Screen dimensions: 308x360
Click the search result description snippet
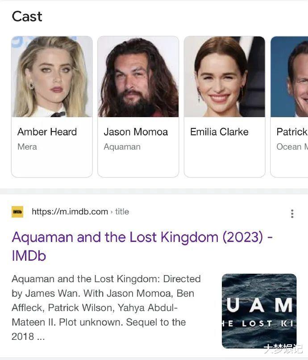point(107,307)
